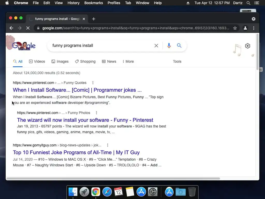Open Notes from the dock
265x199 pixels.
point(130,192)
